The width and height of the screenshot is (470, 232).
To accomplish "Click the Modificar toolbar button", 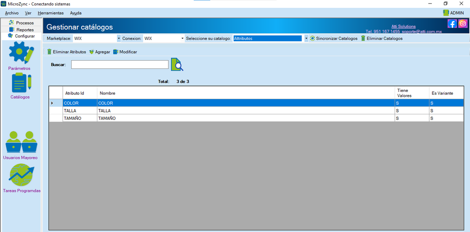I will tap(125, 52).
